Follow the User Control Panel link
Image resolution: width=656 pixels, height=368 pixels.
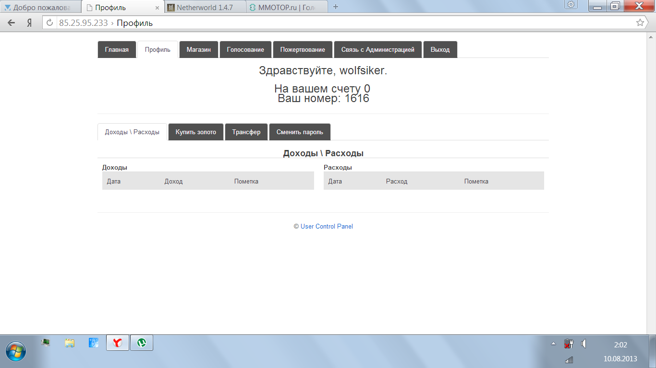[327, 226]
